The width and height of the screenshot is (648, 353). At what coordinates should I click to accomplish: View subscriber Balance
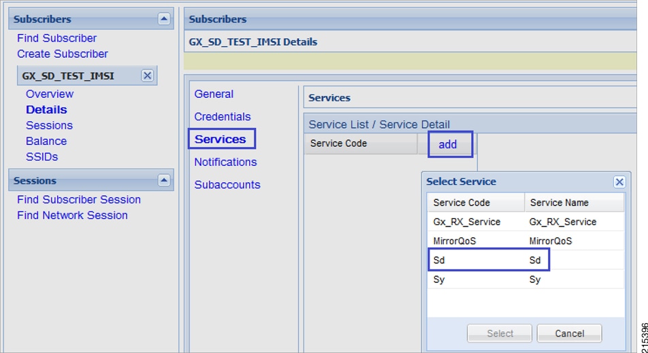[x=46, y=141]
